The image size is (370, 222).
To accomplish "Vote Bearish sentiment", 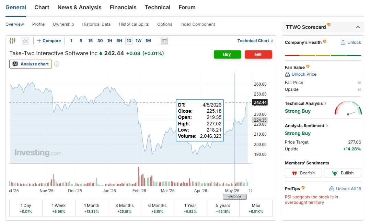I will pyautogui.click(x=303, y=173).
